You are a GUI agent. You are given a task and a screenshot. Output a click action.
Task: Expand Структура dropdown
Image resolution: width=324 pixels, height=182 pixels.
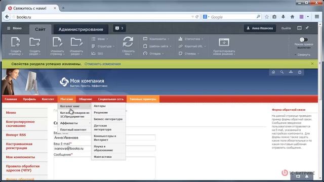[x=103, y=46]
